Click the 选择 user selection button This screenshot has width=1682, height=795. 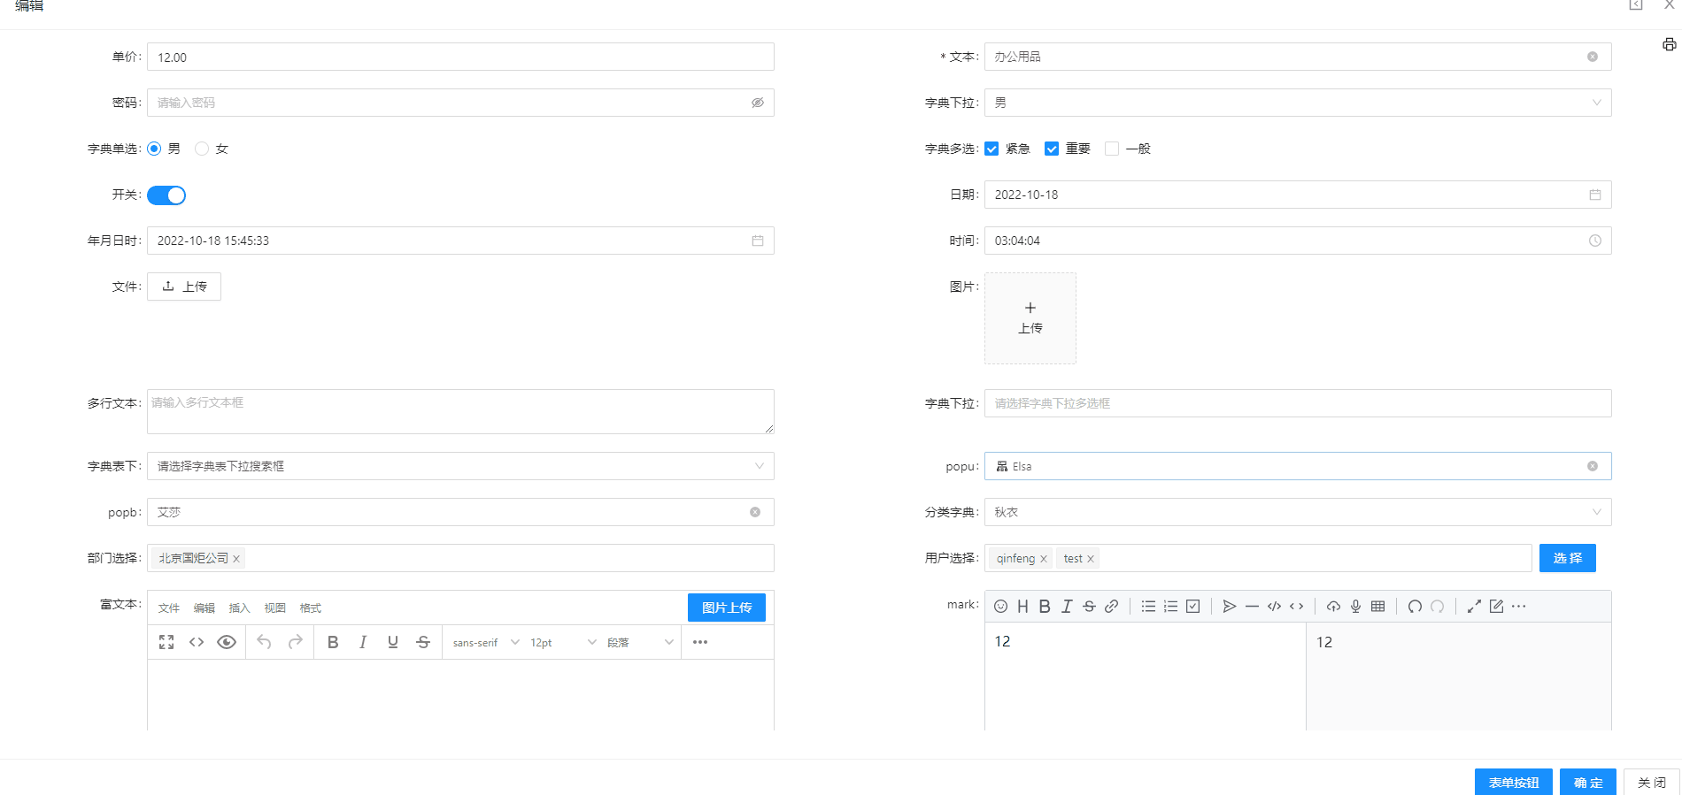point(1568,558)
